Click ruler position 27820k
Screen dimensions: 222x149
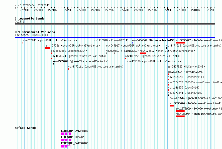pyautogui.click(x=210, y=10)
